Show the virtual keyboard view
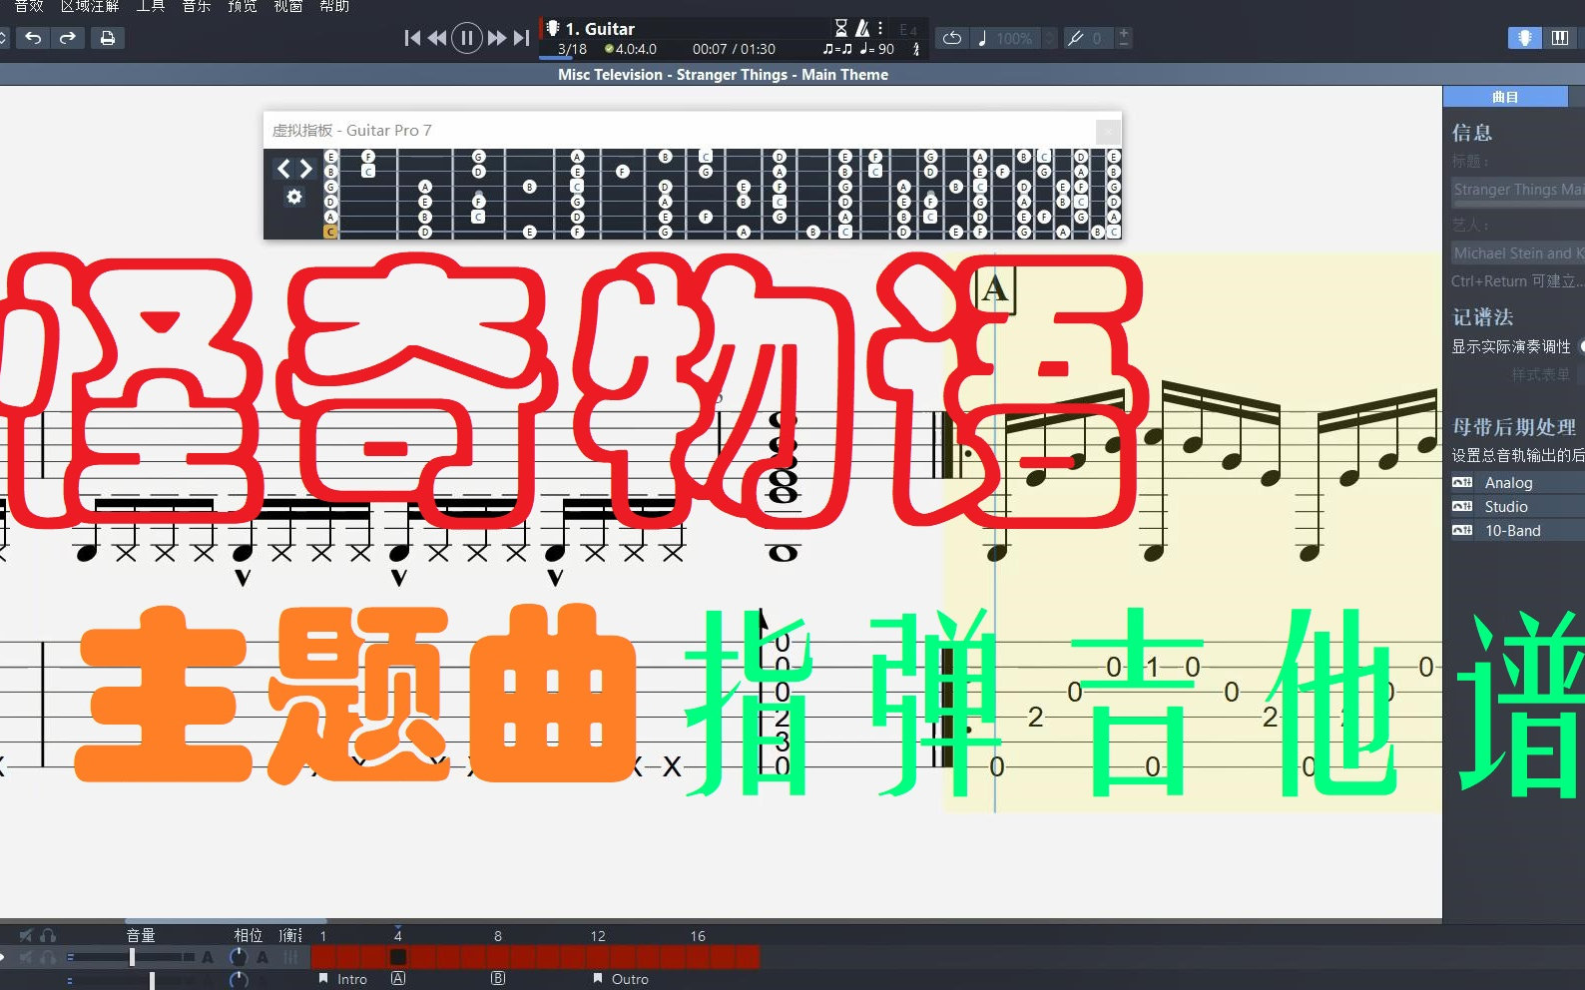 click(1560, 38)
